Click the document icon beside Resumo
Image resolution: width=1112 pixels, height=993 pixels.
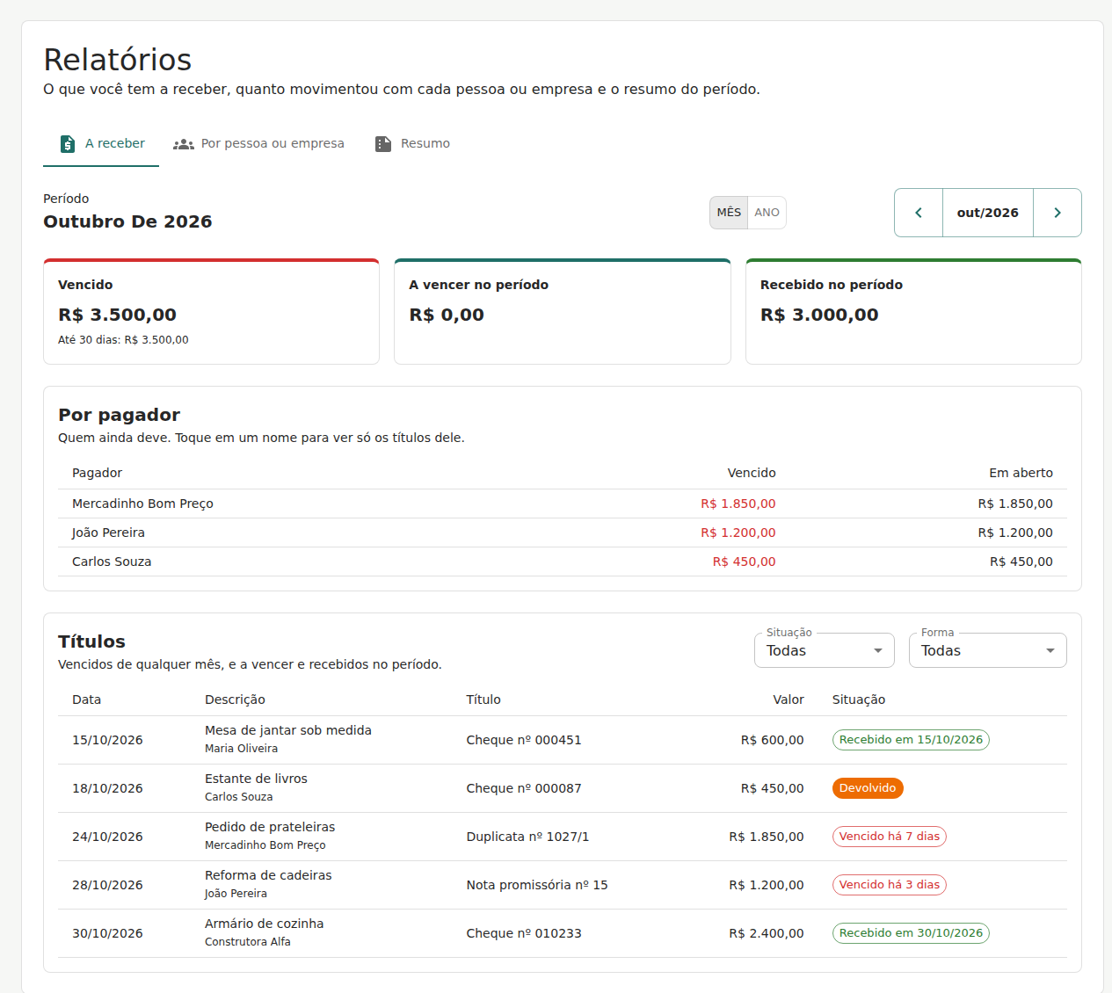[383, 144]
